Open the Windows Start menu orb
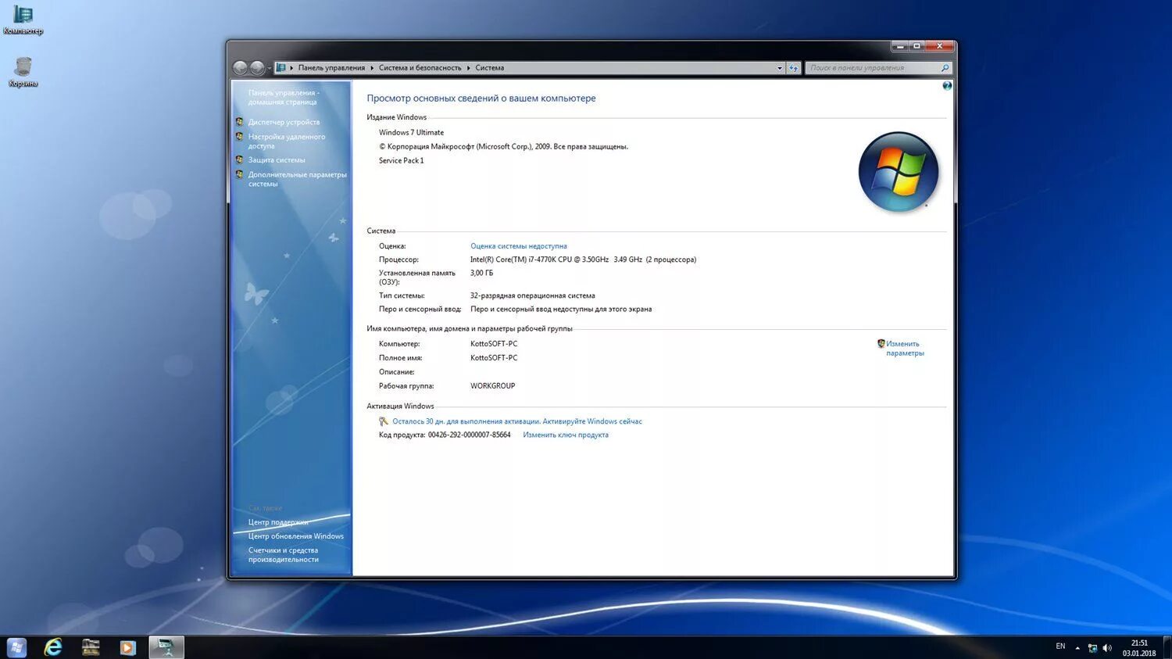1172x659 pixels. coord(16,647)
